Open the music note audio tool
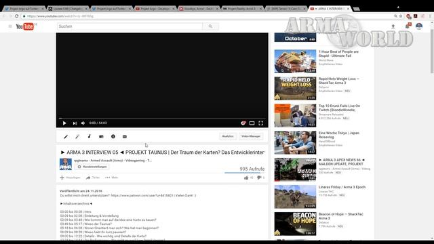Screen dimensions: 434x244 tap(89, 136)
